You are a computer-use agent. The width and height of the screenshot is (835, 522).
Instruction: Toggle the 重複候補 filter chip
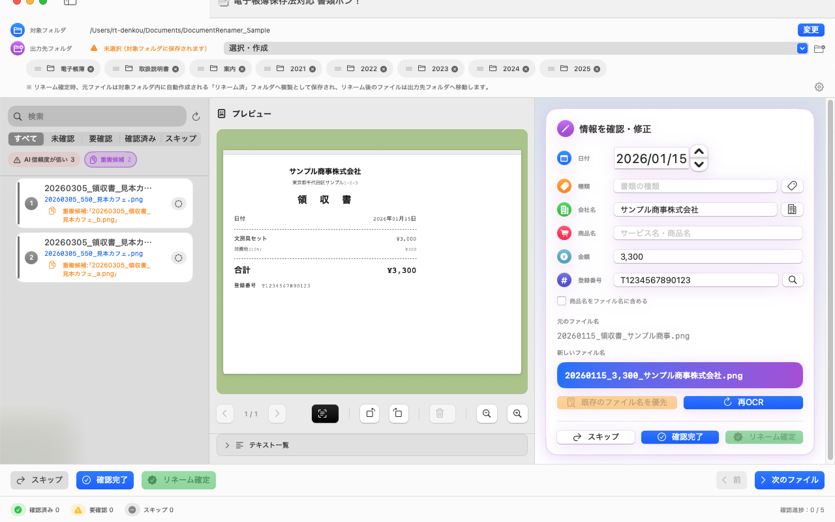pyautogui.click(x=110, y=159)
